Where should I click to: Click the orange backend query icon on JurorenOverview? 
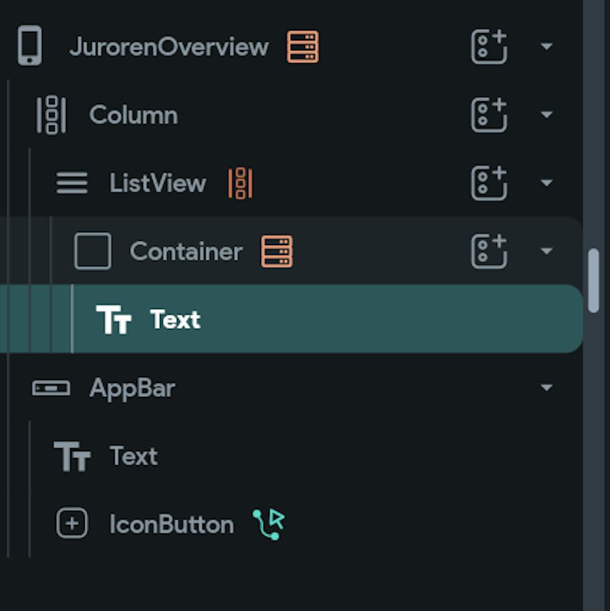point(303,47)
